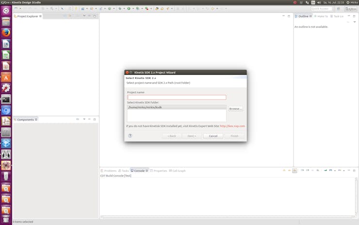This screenshot has height=225, width=359.
Task: Maximize the Project Explorer panel
Action: [x=95, y=16]
